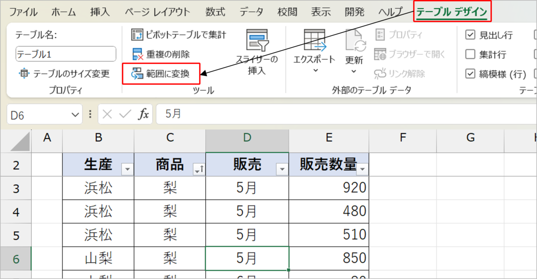Click the 山梨 cell in row 6

tap(98, 259)
